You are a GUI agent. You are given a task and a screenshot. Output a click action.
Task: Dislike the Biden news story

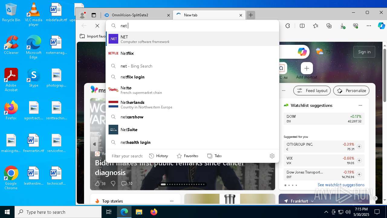tap(113, 183)
